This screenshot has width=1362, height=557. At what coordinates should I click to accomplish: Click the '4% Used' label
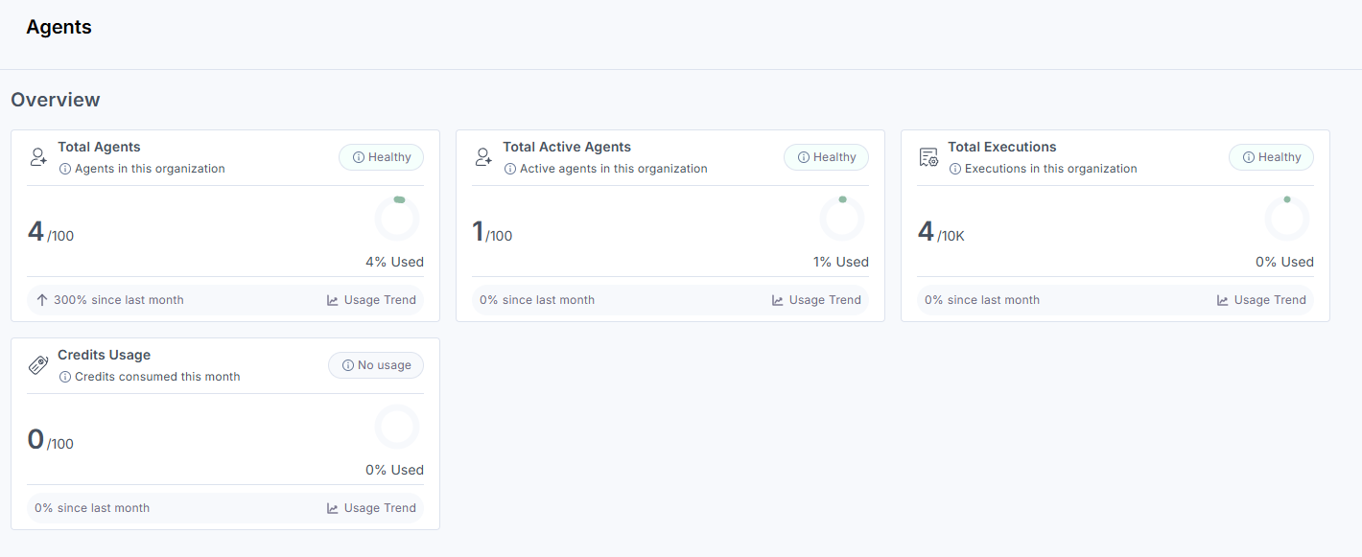coord(394,262)
